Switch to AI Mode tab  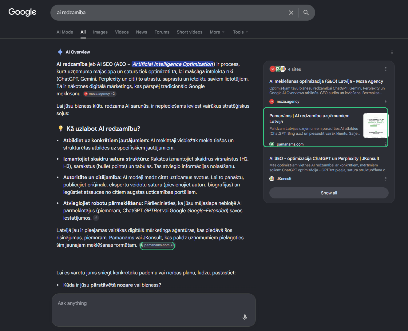pyautogui.click(x=65, y=32)
